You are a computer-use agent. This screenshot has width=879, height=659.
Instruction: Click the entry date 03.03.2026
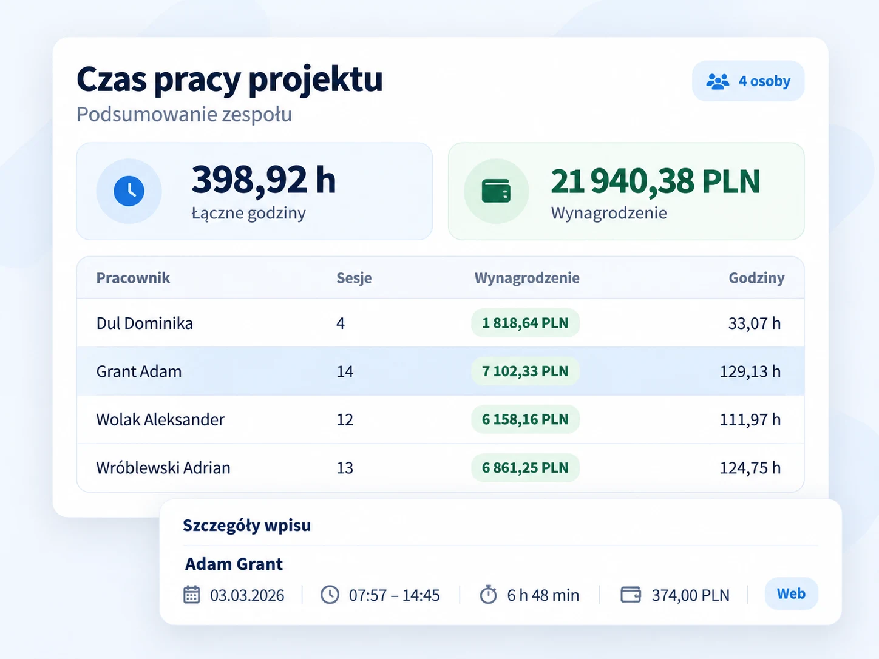(247, 595)
